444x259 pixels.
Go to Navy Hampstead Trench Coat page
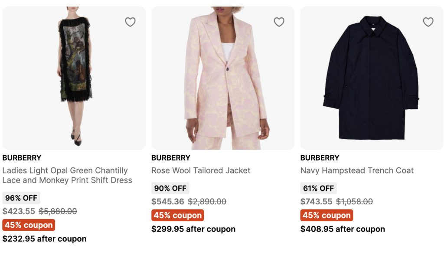pyautogui.click(x=357, y=170)
